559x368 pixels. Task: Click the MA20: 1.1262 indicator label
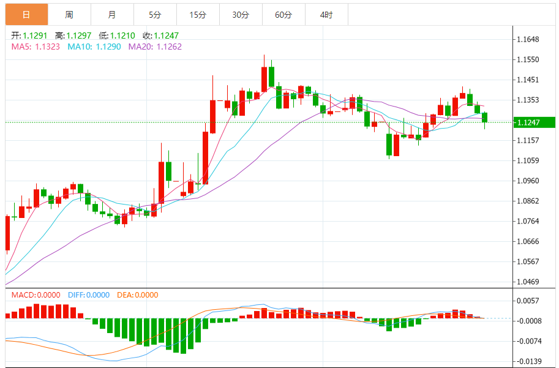coord(155,47)
